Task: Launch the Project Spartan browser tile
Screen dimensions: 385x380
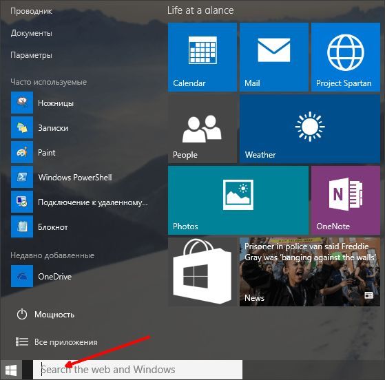Action: click(x=346, y=57)
